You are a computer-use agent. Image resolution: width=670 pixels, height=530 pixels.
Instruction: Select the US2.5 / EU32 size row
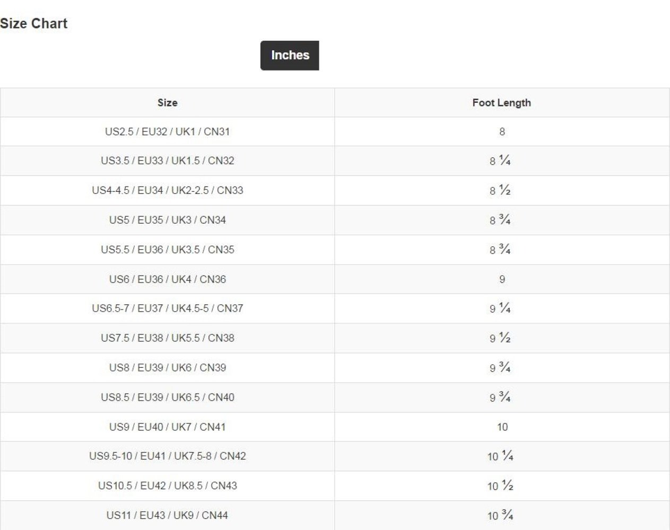point(167,131)
